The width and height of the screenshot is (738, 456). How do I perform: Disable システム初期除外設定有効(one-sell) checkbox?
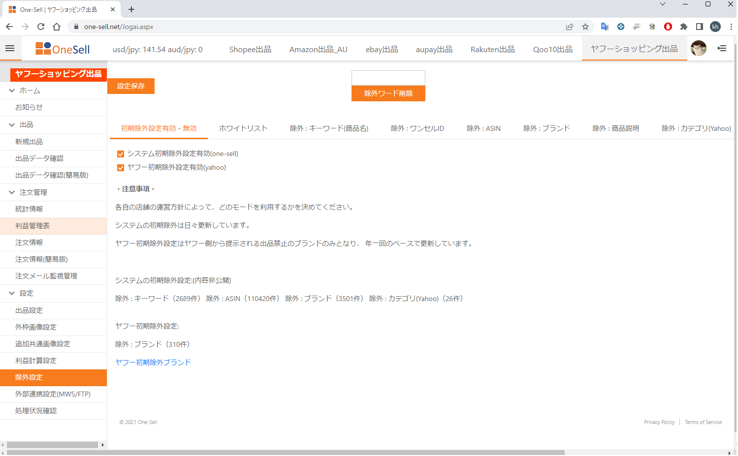point(121,153)
